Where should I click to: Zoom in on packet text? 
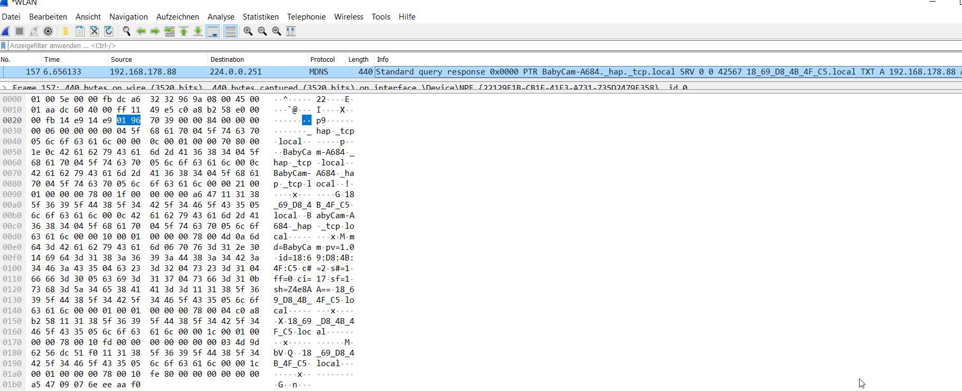click(248, 31)
